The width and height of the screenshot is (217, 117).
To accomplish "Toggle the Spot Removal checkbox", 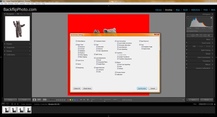I will (140, 41).
